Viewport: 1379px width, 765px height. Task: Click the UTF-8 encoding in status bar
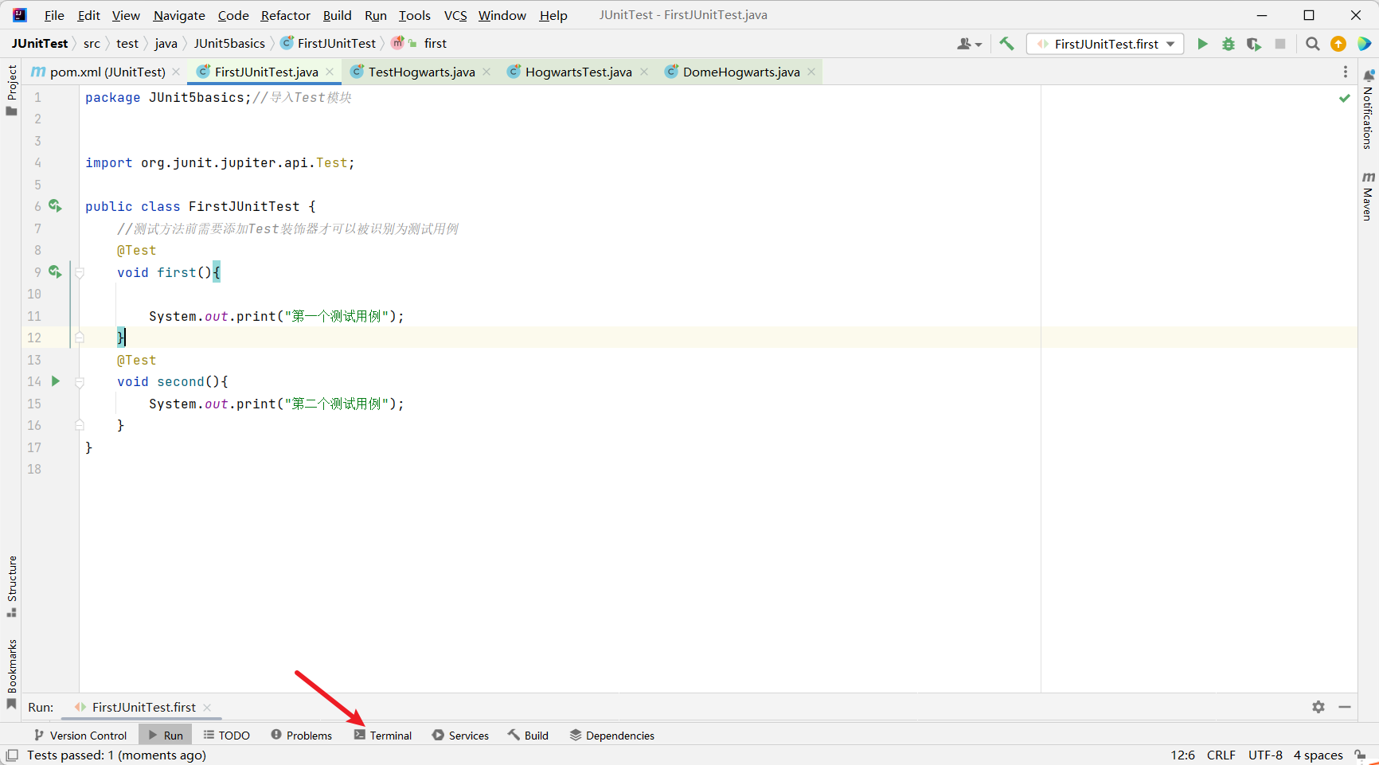[1265, 755]
